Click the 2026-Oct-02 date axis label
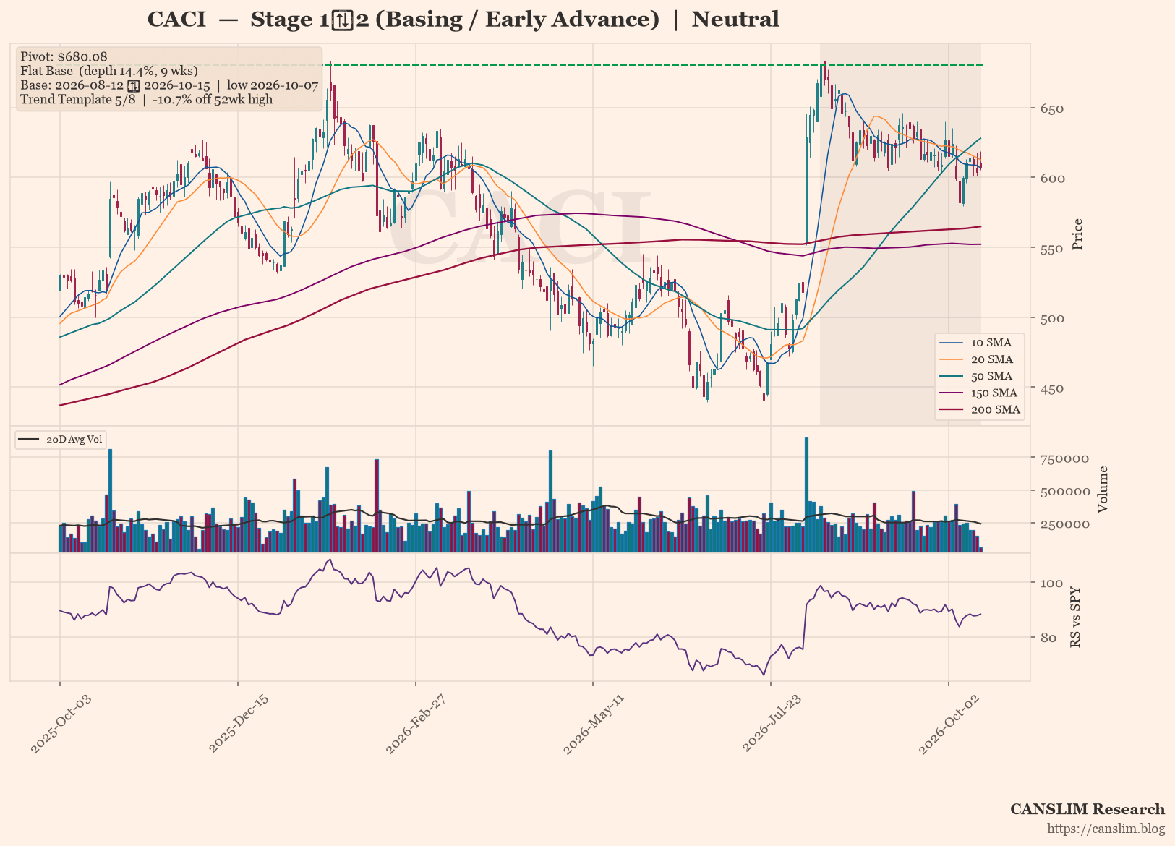 949,725
